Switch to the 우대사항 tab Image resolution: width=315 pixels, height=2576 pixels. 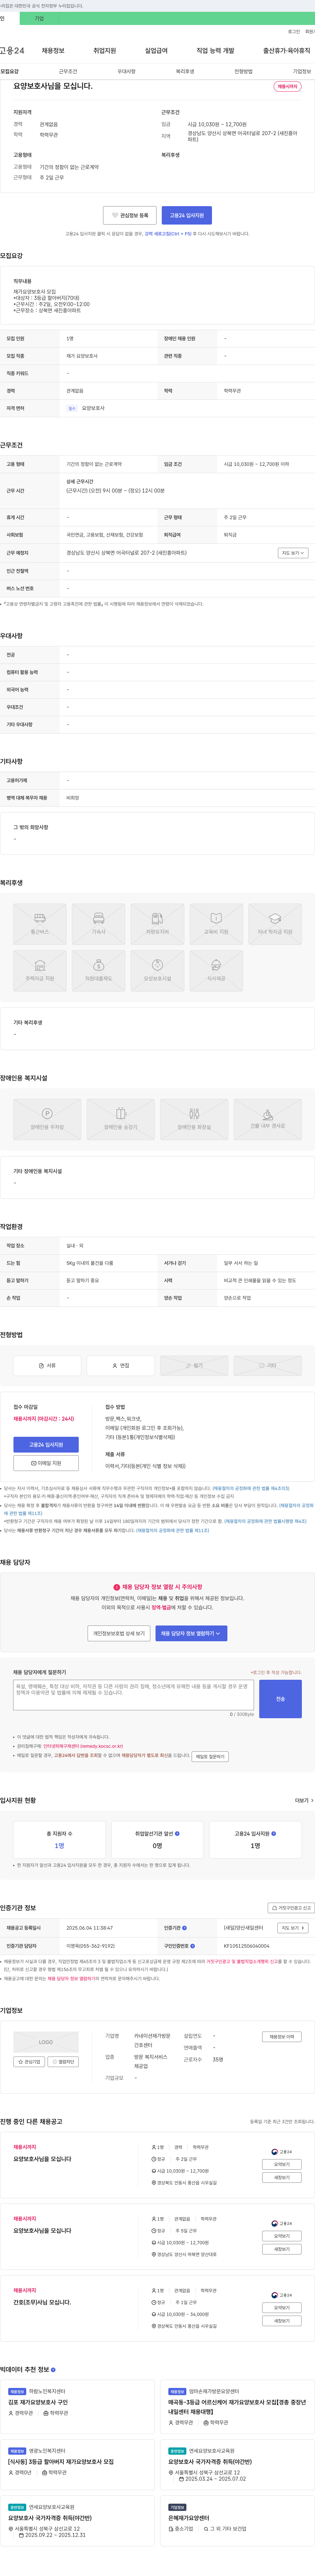pos(127,72)
